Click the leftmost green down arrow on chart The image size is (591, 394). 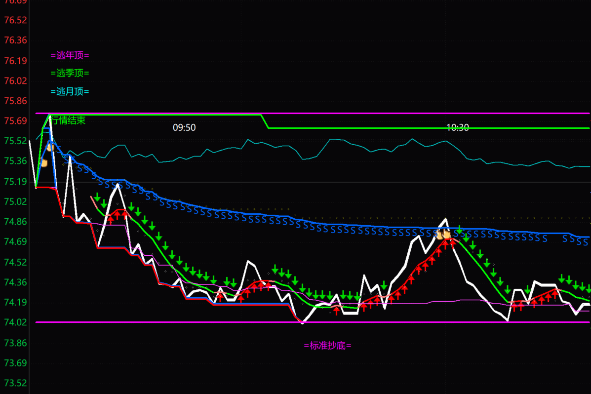point(98,197)
